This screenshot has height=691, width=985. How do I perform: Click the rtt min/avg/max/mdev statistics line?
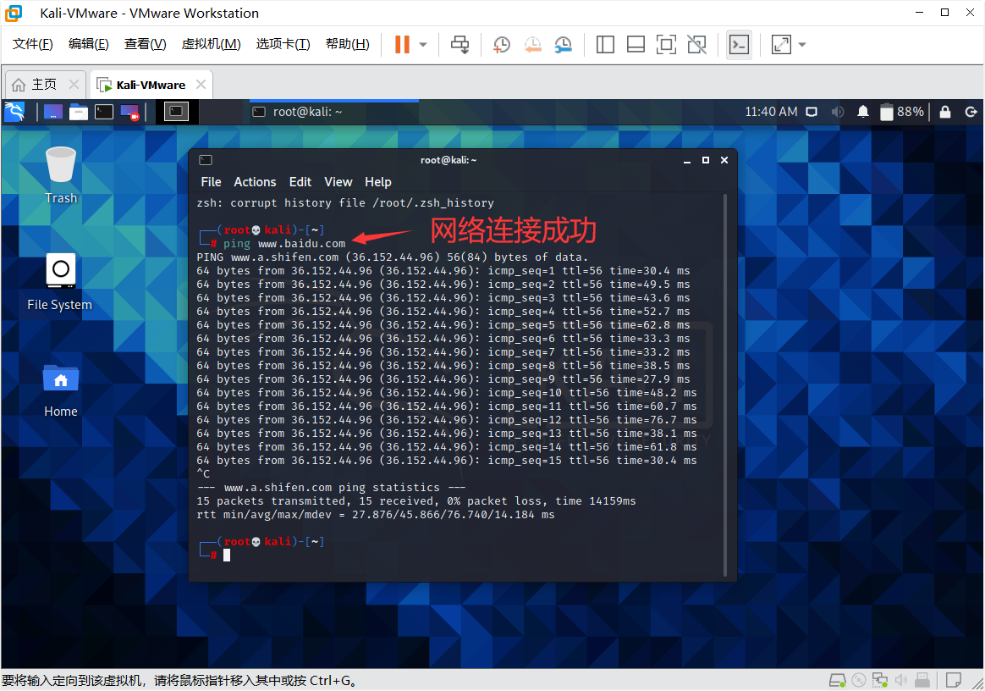pos(376,514)
